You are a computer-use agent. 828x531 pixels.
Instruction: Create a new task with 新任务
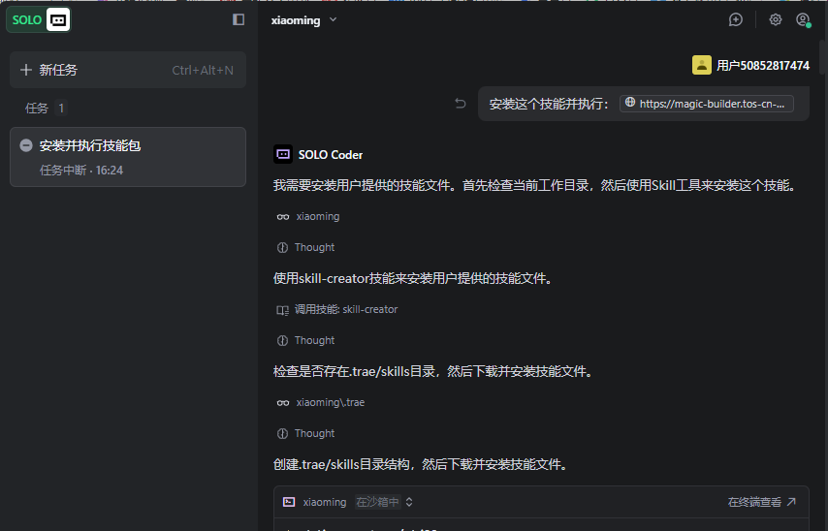128,70
